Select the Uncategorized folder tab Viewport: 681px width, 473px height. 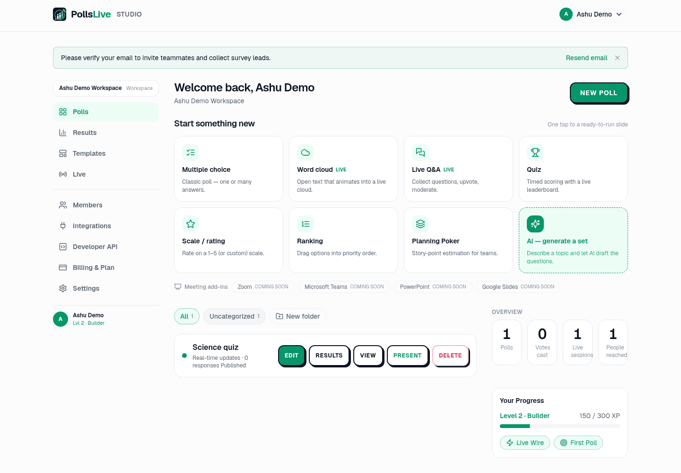coord(235,316)
